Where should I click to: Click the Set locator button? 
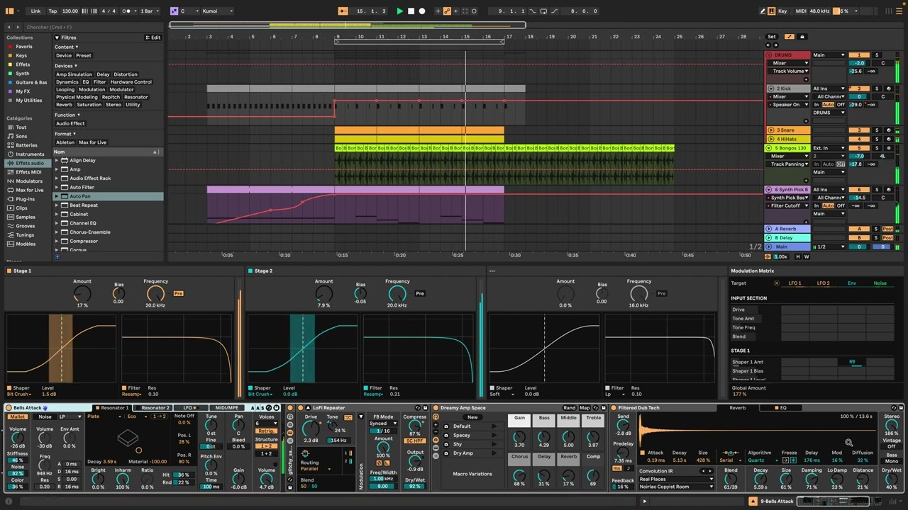(x=772, y=37)
